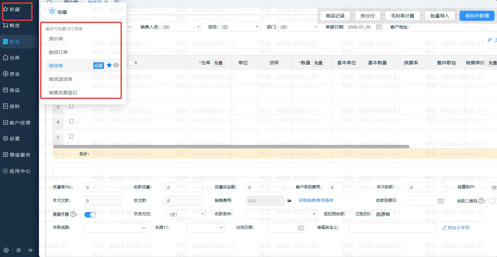
Task: Click the eye icon next to 销货单
Action: point(116,65)
